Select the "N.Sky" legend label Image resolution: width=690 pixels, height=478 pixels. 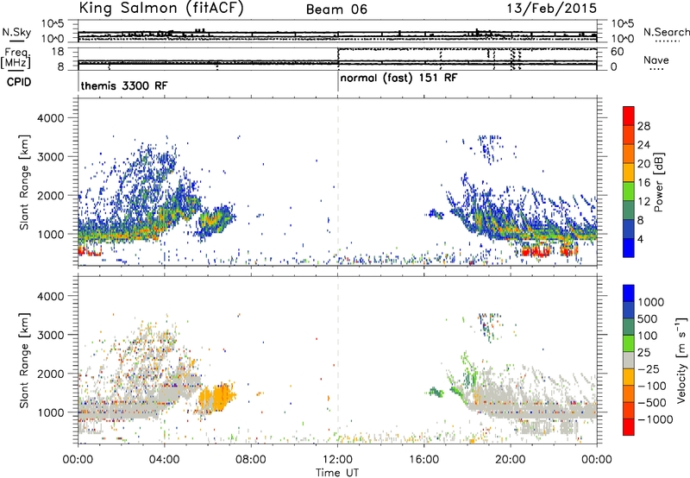16,32
